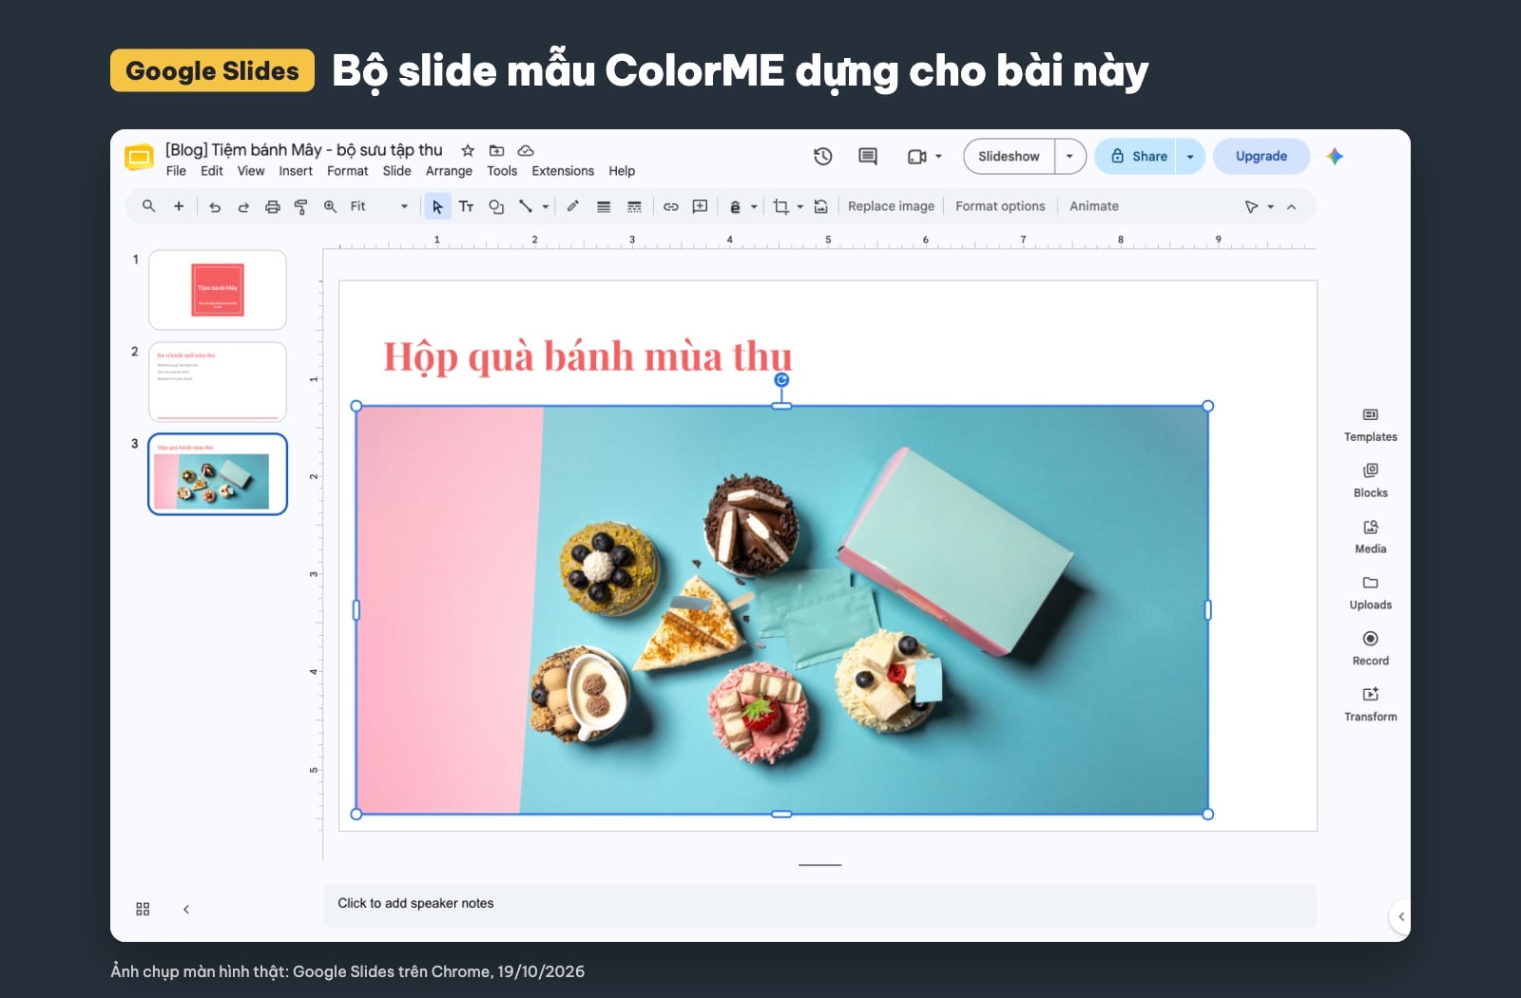Open version history clock icon
1521x998 pixels.
tap(823, 156)
